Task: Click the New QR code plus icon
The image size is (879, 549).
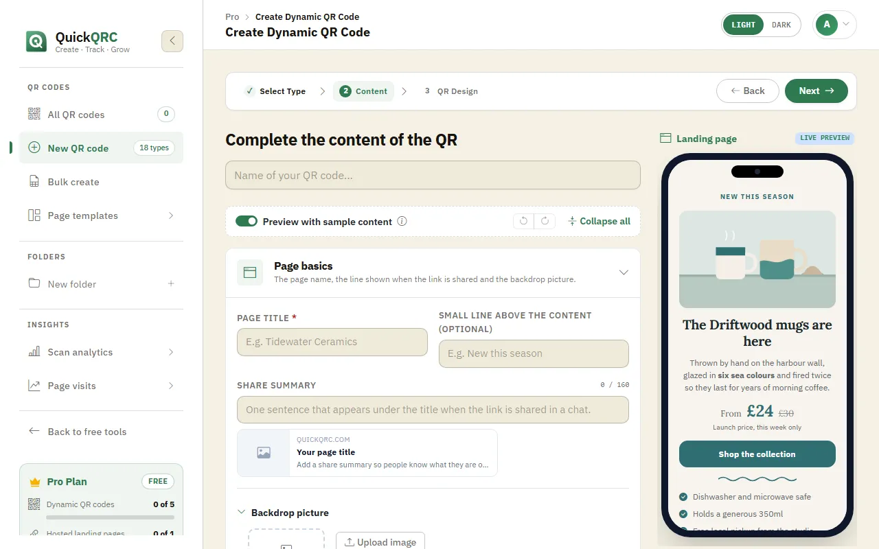Action: click(x=34, y=148)
